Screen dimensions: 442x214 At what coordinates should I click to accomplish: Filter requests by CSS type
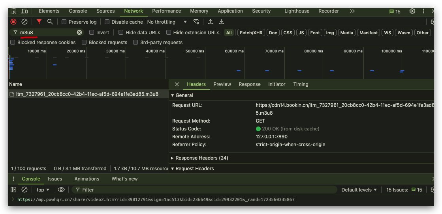(288, 33)
